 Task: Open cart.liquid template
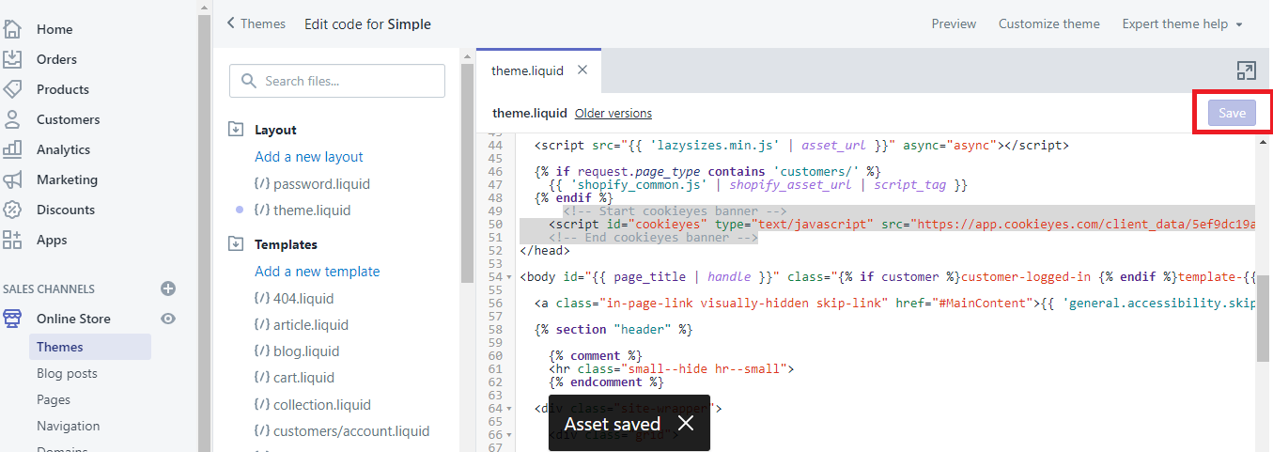point(303,378)
